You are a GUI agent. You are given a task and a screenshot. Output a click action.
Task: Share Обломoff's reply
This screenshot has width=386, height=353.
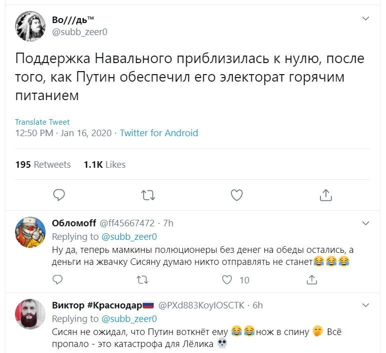(312, 280)
